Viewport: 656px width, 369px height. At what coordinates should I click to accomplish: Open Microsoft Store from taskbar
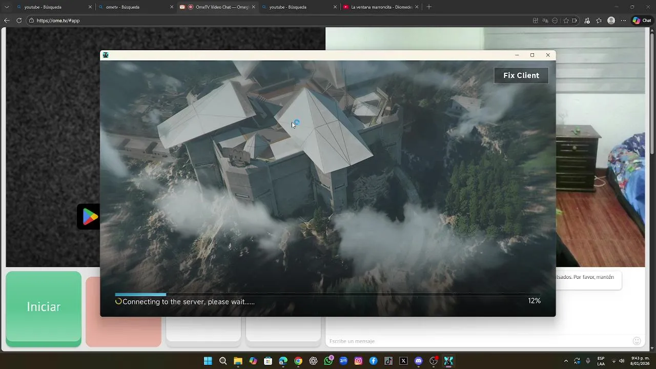[268, 361]
